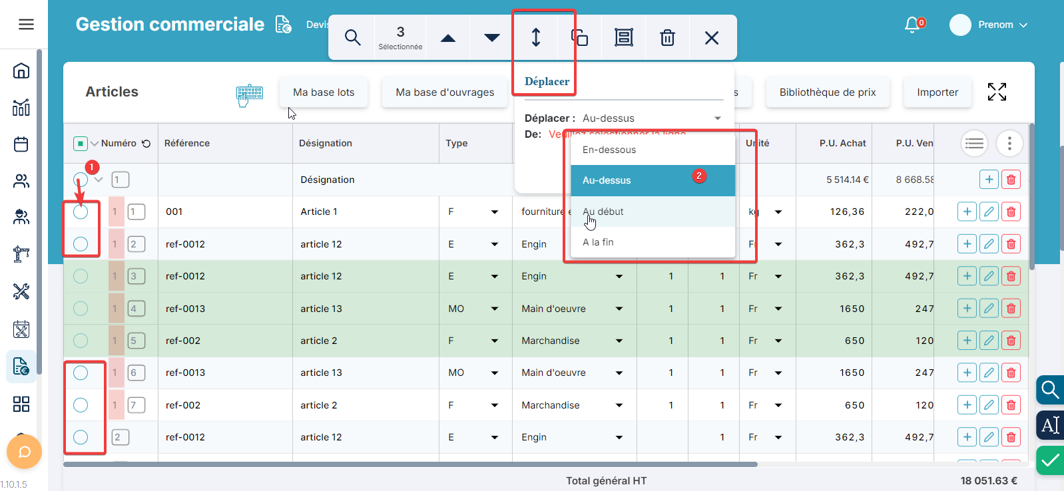This screenshot has width=1064, height=491.
Task: Click the move (Déplacer) arrows icon
Action: 536,38
